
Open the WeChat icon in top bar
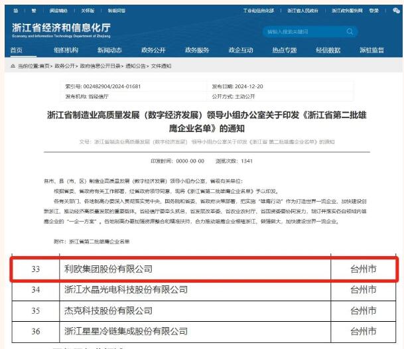click(396, 11)
